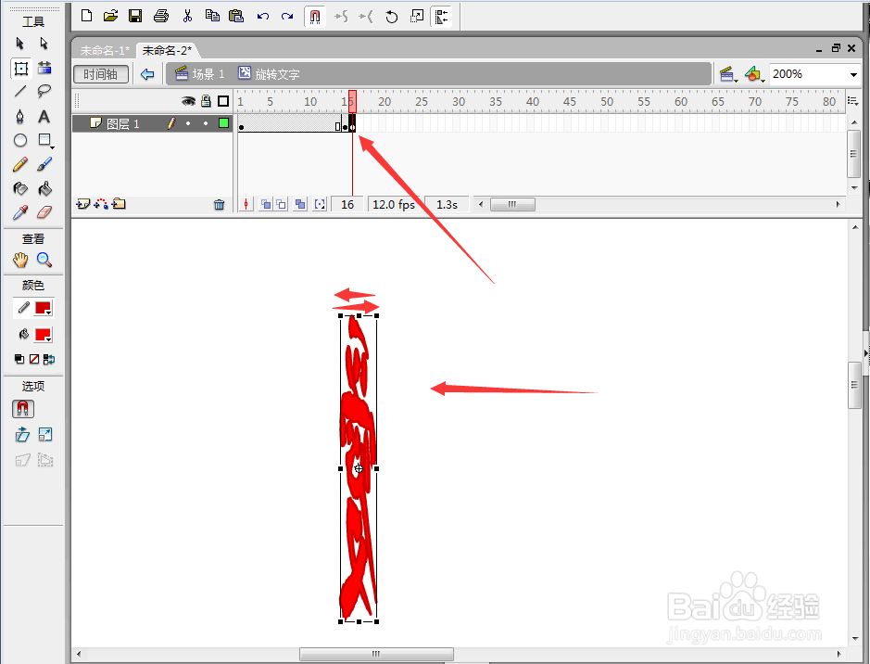Select the Pencil tool
This screenshot has width=870, height=664.
(20, 164)
